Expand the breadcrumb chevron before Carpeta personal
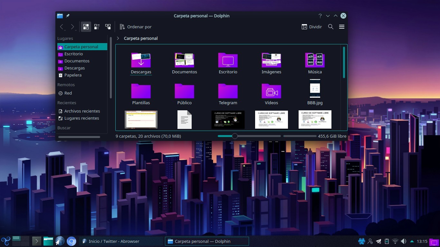This screenshot has width=440, height=247. (x=118, y=38)
